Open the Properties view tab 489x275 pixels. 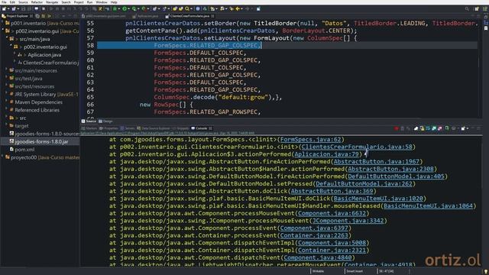[108, 128]
